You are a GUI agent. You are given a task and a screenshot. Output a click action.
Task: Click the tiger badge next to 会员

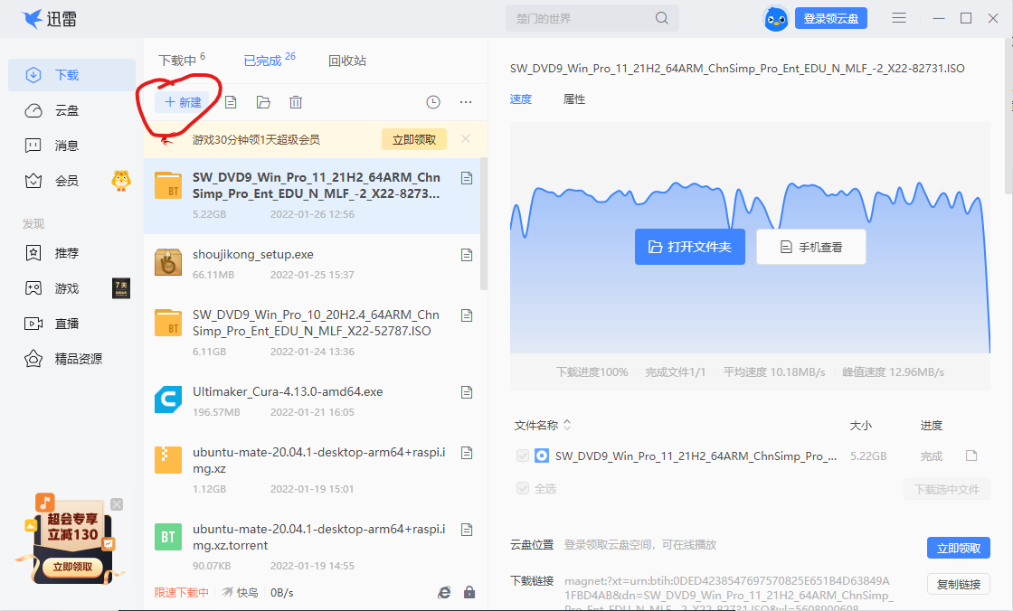(121, 180)
